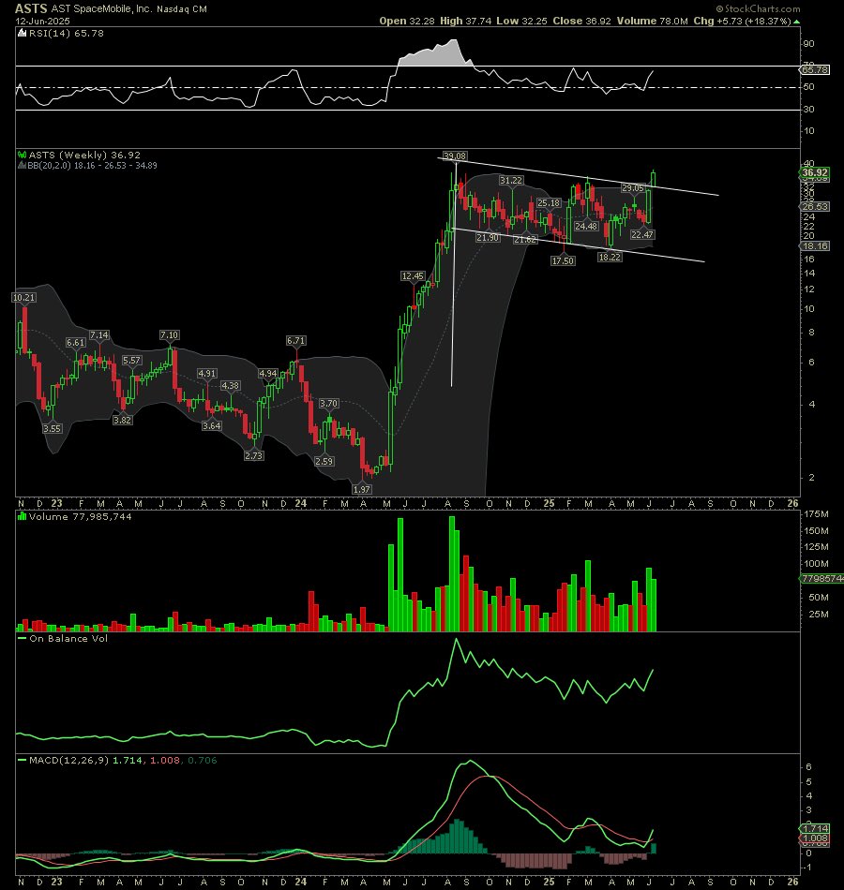
Task: Click the 7.14 price label
Action: [98, 334]
